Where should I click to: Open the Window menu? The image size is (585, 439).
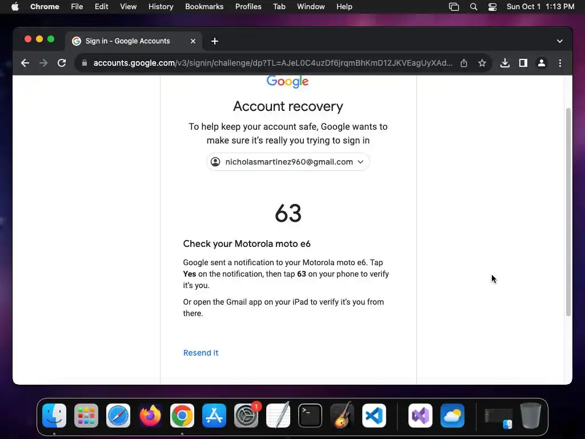click(x=311, y=7)
